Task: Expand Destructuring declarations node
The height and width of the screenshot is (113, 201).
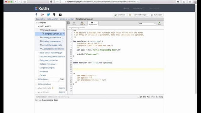Action: click(x=38, y=56)
